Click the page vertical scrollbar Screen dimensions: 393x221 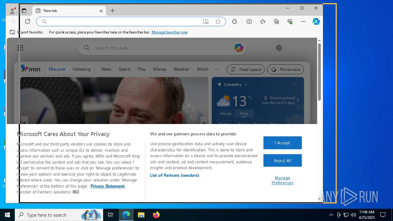coord(319,72)
